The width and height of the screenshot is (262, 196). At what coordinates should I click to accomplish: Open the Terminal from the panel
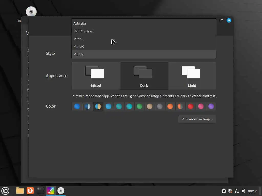click(40, 191)
